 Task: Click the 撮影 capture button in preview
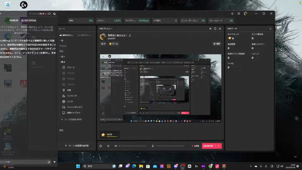(217, 44)
